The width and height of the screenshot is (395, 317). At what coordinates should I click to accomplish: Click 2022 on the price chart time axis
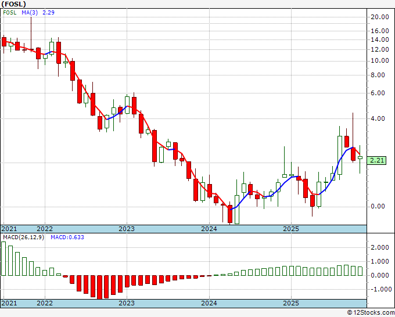[x=45, y=229]
